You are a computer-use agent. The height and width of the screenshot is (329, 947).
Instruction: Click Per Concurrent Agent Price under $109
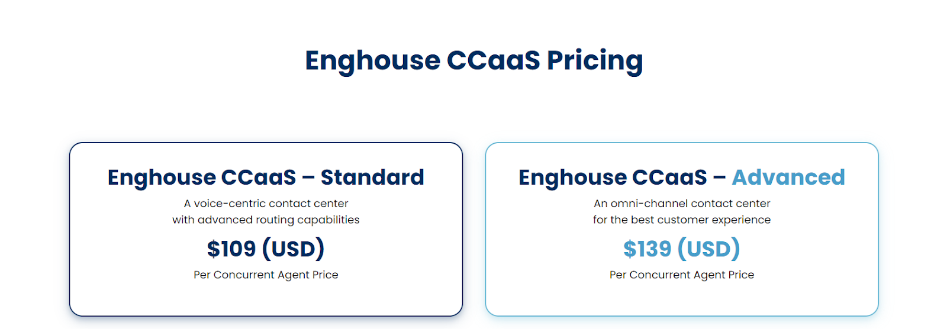point(266,275)
